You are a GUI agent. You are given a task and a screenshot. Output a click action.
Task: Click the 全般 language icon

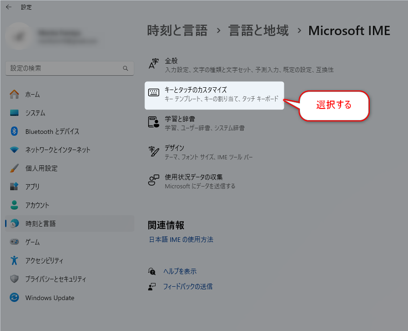(154, 64)
